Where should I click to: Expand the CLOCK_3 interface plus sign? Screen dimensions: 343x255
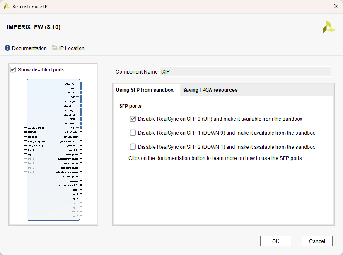point(77,114)
